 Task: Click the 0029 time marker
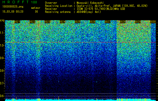coord(138,22)
